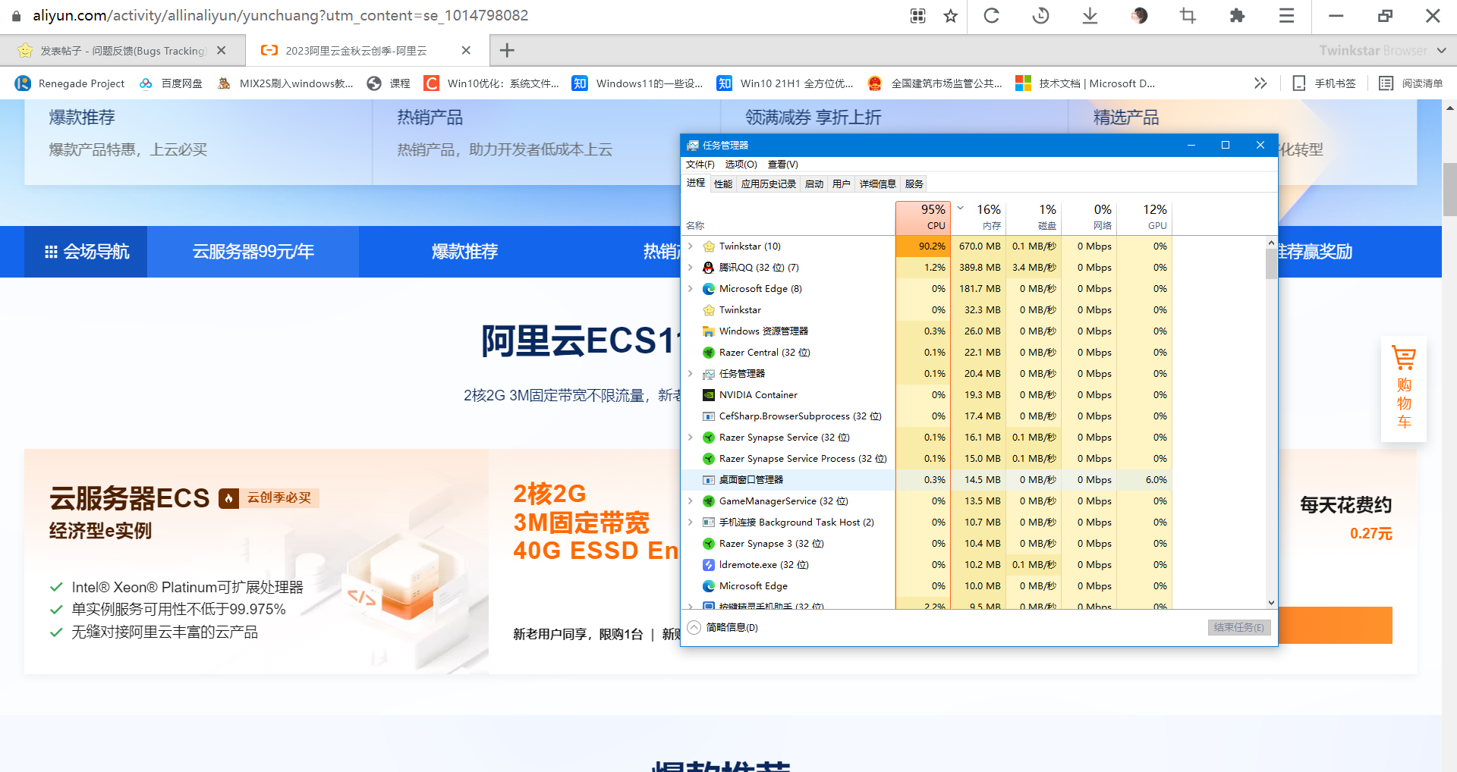Open the browser hamburger menu
The height and width of the screenshot is (772, 1457).
point(1286,16)
